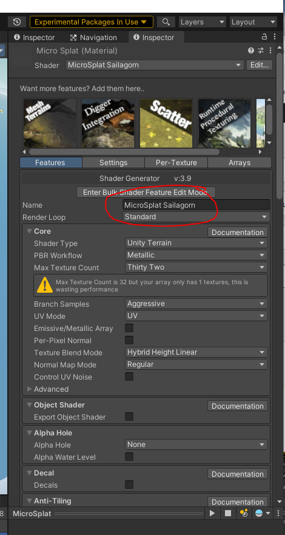Viewport: 285px width, 535px height.
Task: Play the material preview
Action: click(212, 513)
